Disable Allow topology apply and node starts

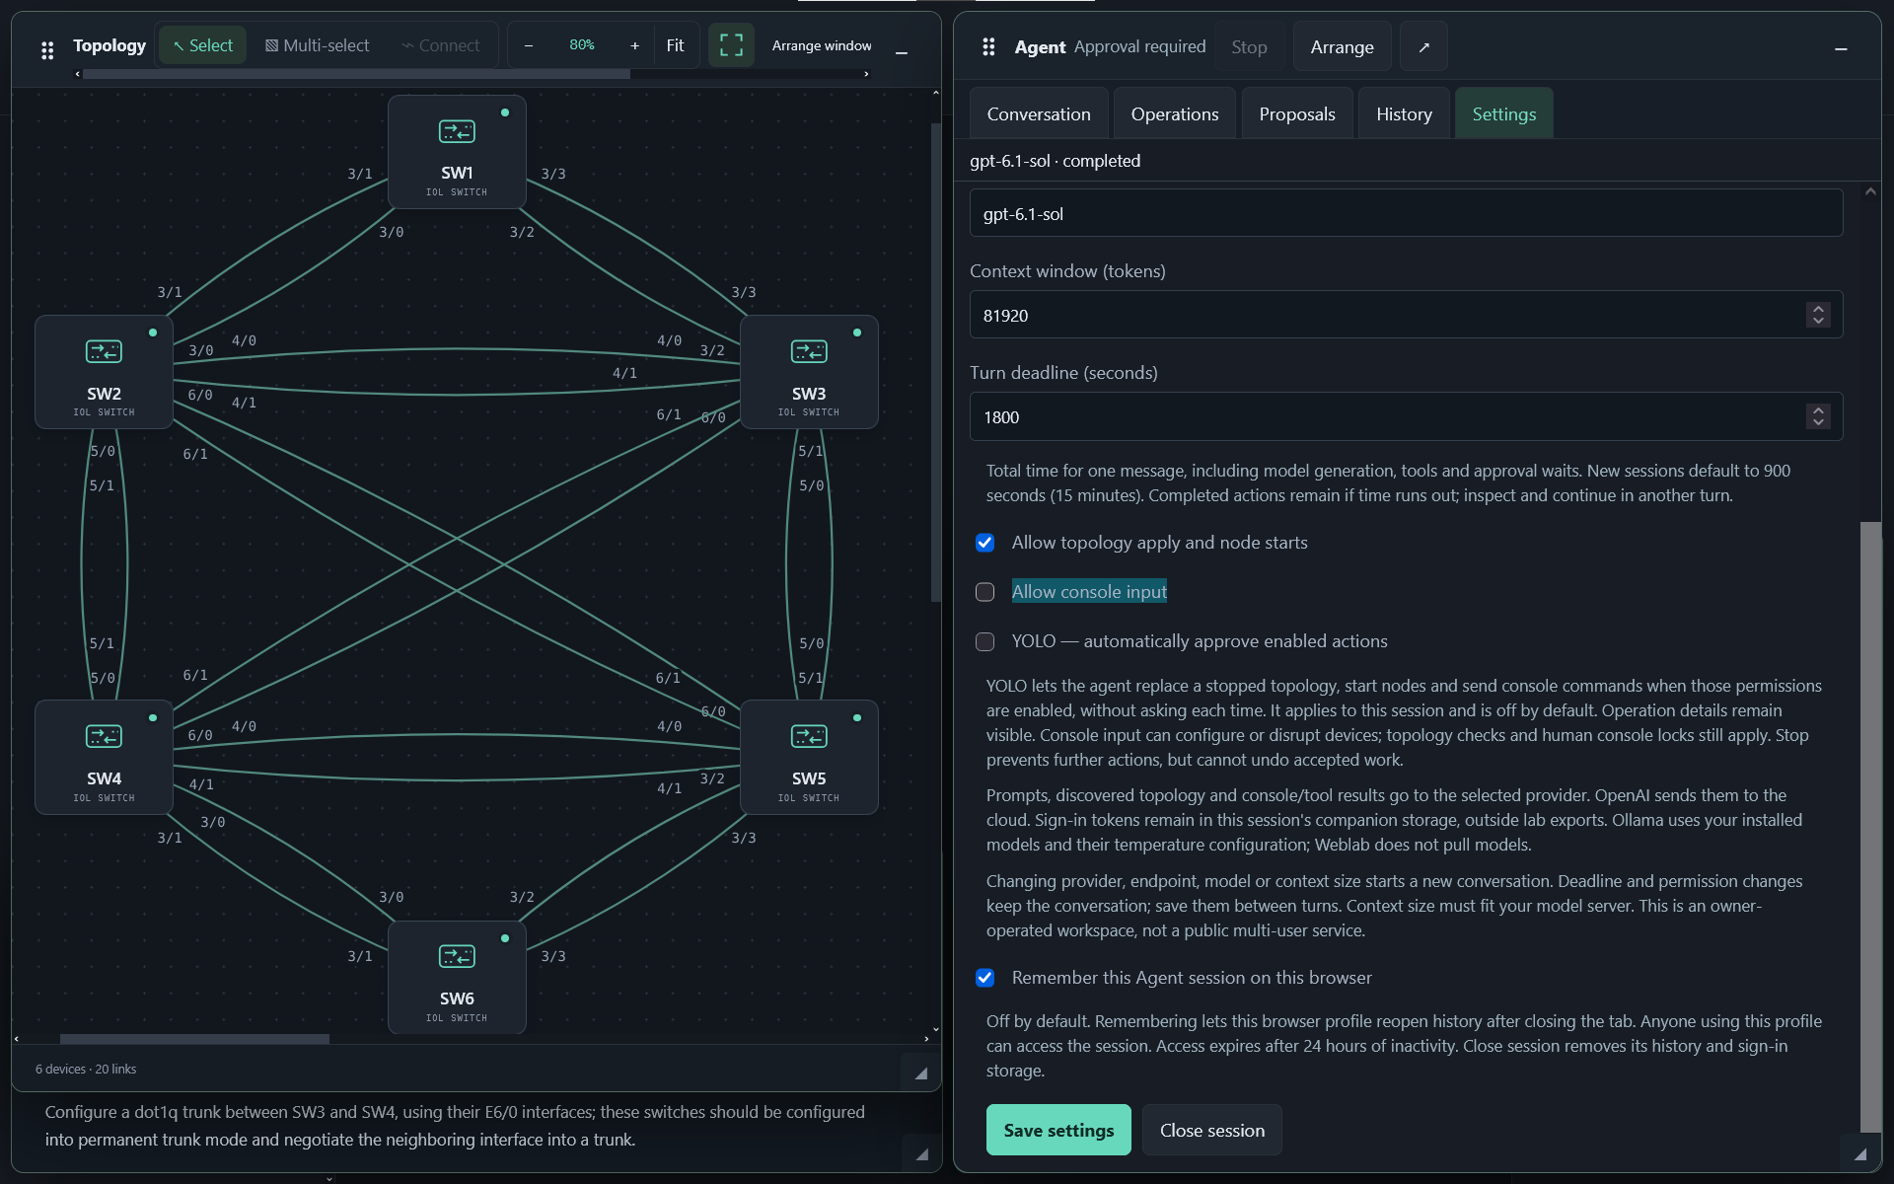pyautogui.click(x=984, y=543)
